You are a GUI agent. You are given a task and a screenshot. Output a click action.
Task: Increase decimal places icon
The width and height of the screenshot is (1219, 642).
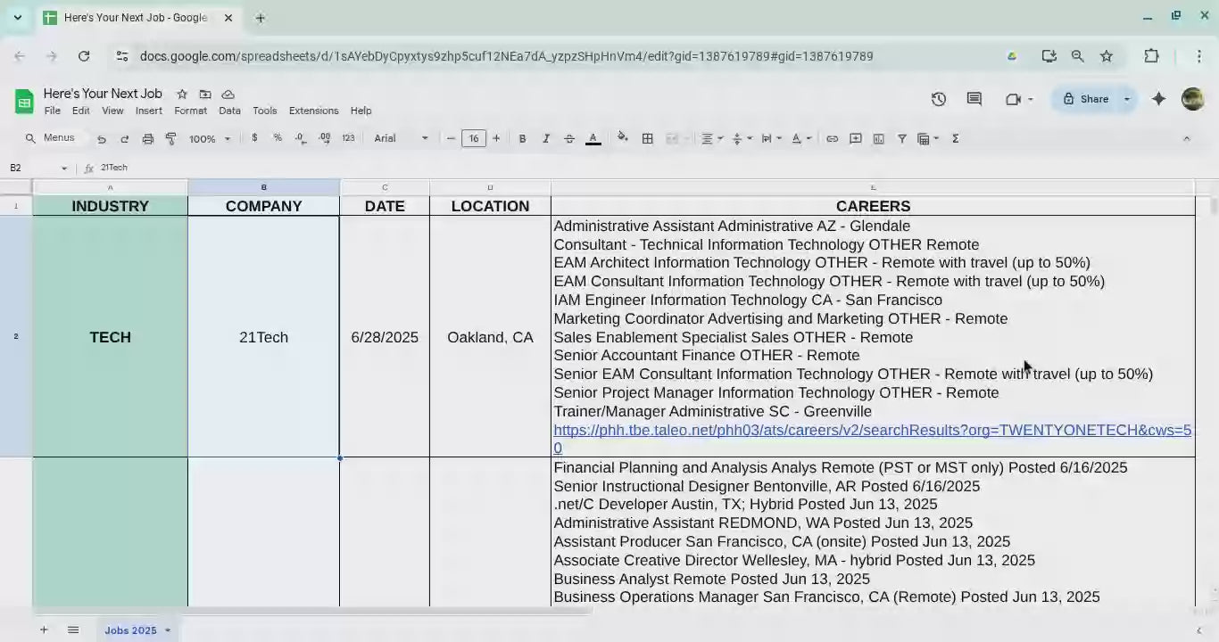pyautogui.click(x=325, y=138)
